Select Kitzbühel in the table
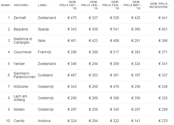The image size is (174, 125). tap(21, 87)
